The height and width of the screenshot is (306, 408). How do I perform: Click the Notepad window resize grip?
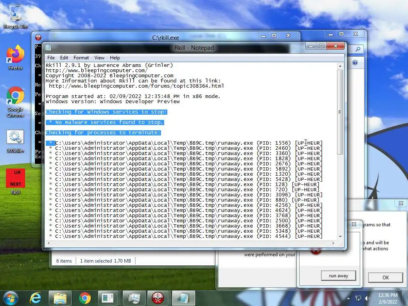[x=341, y=244]
